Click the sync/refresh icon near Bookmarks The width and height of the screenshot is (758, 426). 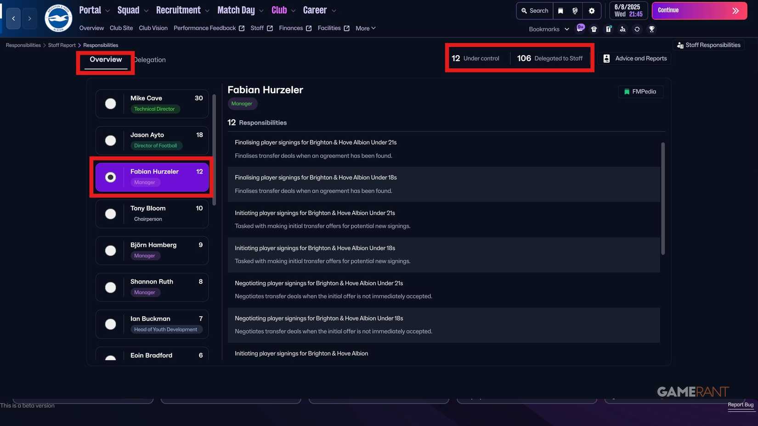(x=637, y=29)
